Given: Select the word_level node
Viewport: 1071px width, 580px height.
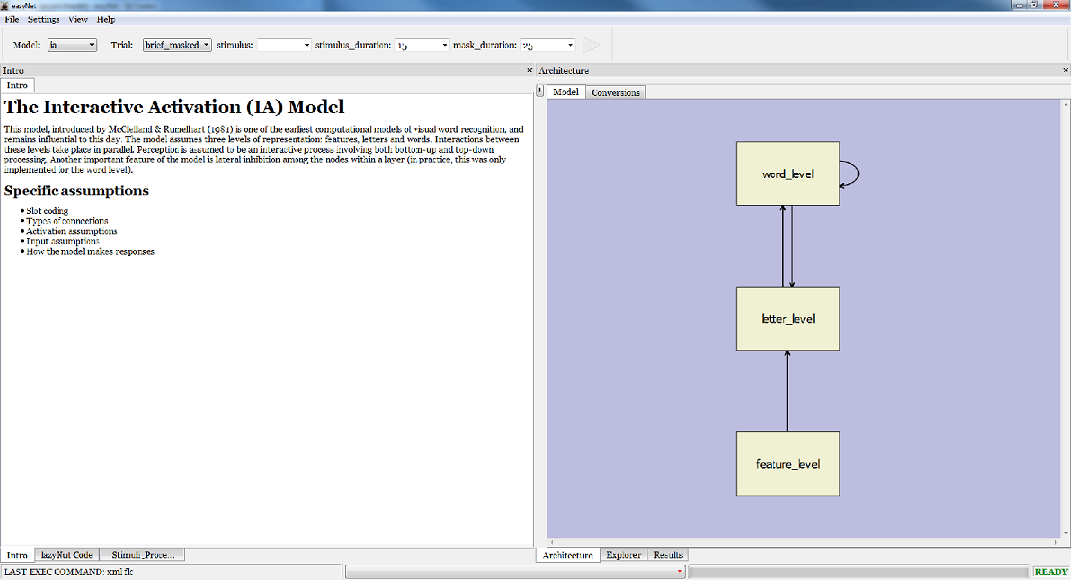Looking at the screenshot, I should tap(787, 174).
